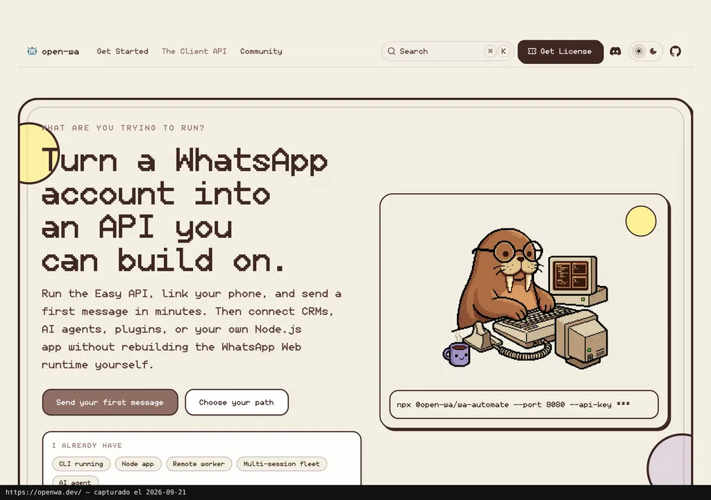Screen dimensions: 711x500
Task: Select the CLI running chip
Action: (81, 464)
